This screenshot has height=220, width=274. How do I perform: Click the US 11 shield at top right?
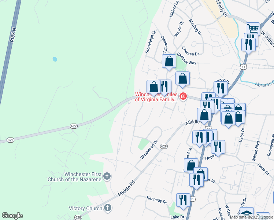click(x=243, y=67)
